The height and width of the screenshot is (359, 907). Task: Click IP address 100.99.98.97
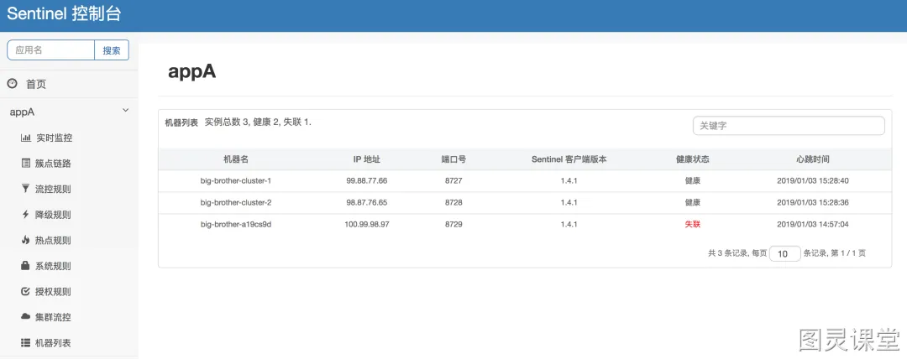tap(367, 224)
